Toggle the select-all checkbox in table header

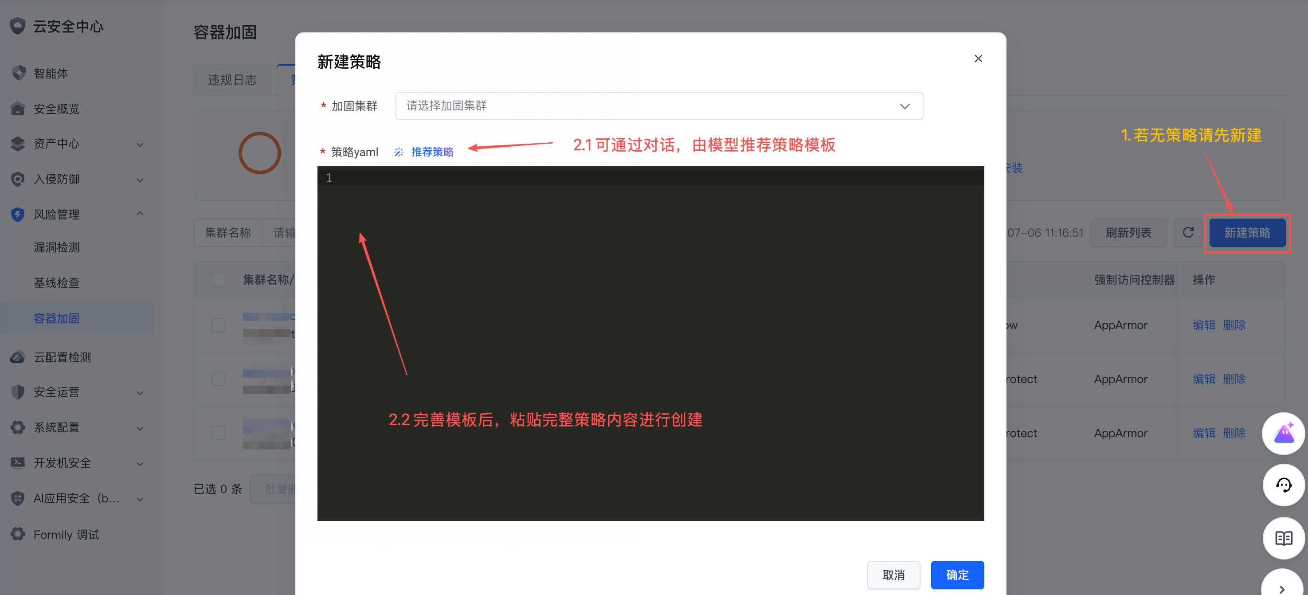(218, 279)
